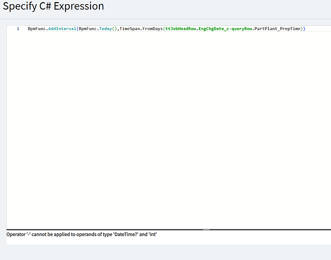Click the Today() call in the expression
This screenshot has height=260, width=331.
tap(108, 29)
